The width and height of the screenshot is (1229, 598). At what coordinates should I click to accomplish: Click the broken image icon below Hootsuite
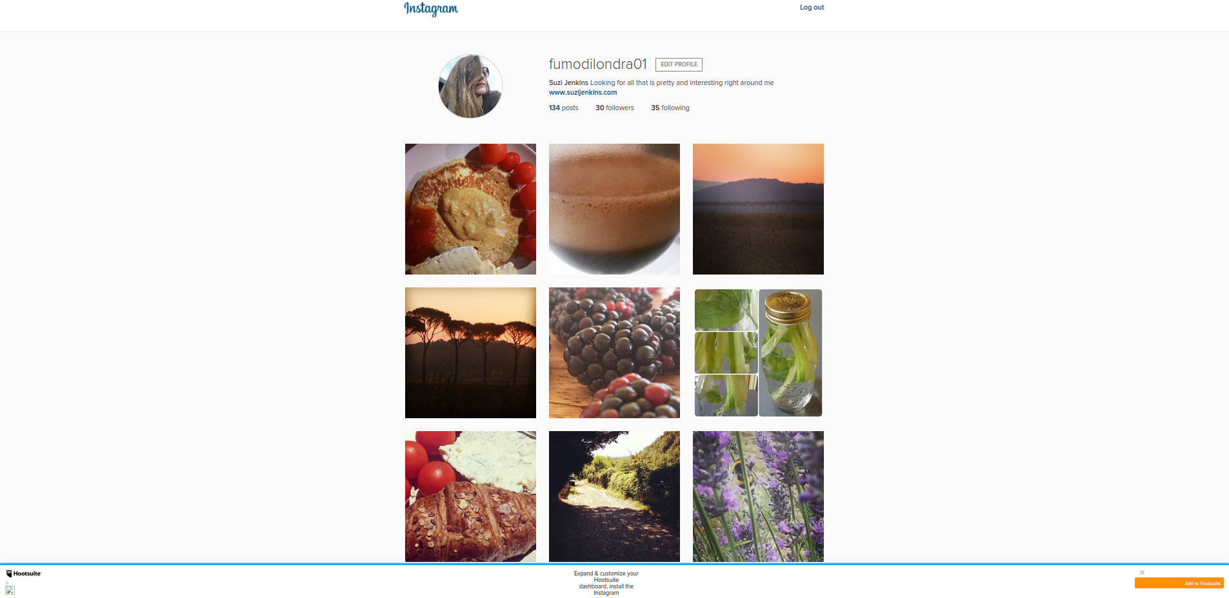click(10, 590)
